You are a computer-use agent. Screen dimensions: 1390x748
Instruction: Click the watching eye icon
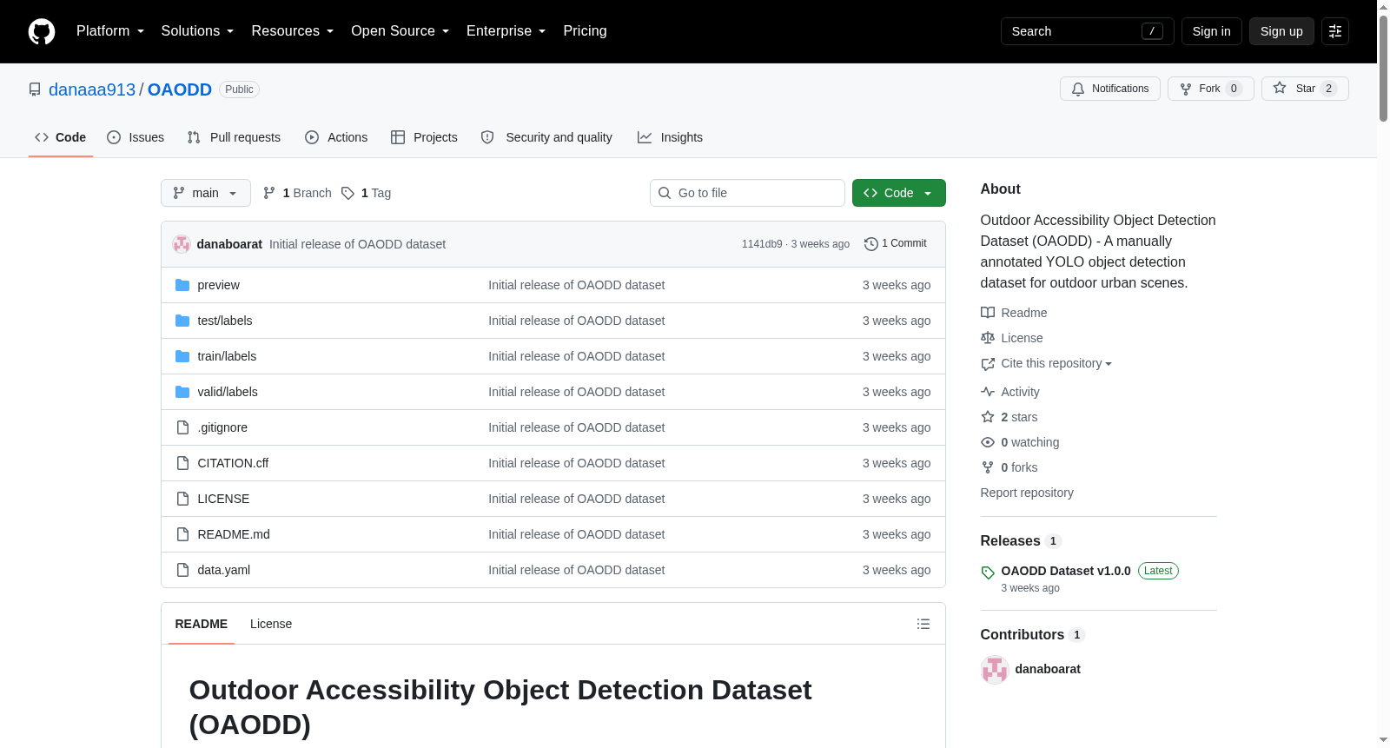[988, 442]
